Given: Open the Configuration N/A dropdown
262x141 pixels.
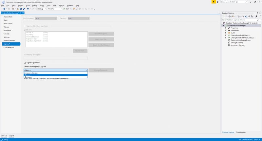Looking at the screenshot, I should tap(46, 18).
